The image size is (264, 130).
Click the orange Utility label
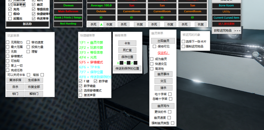pos(226,12)
